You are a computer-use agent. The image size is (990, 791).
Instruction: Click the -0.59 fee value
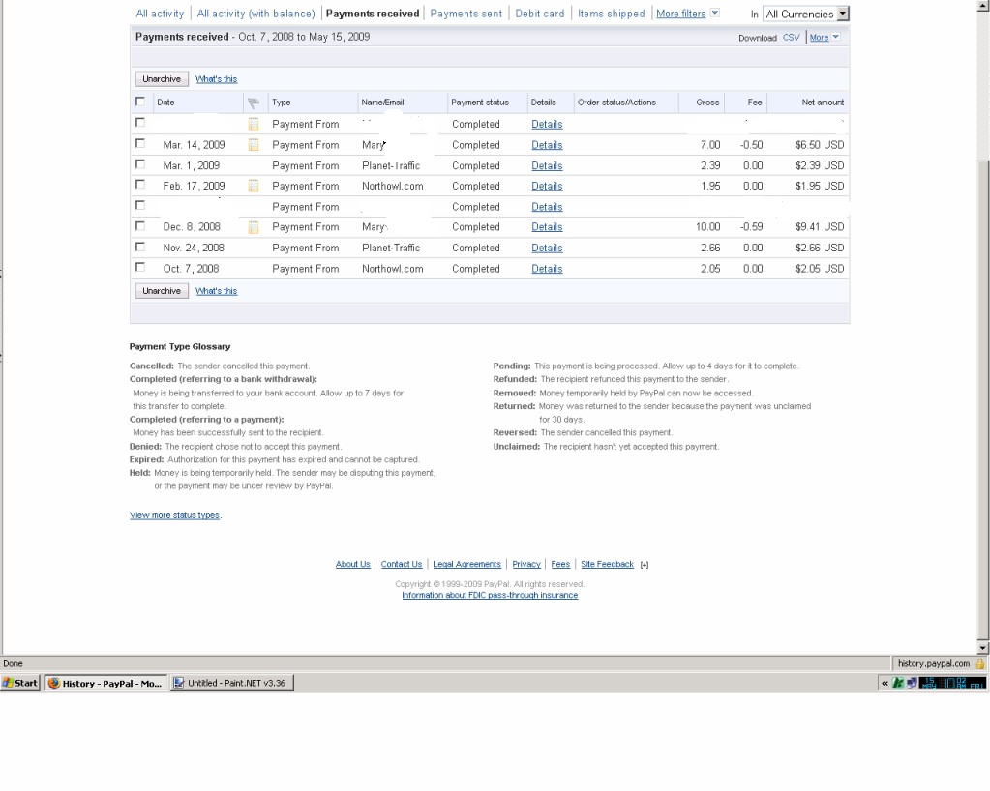751,227
